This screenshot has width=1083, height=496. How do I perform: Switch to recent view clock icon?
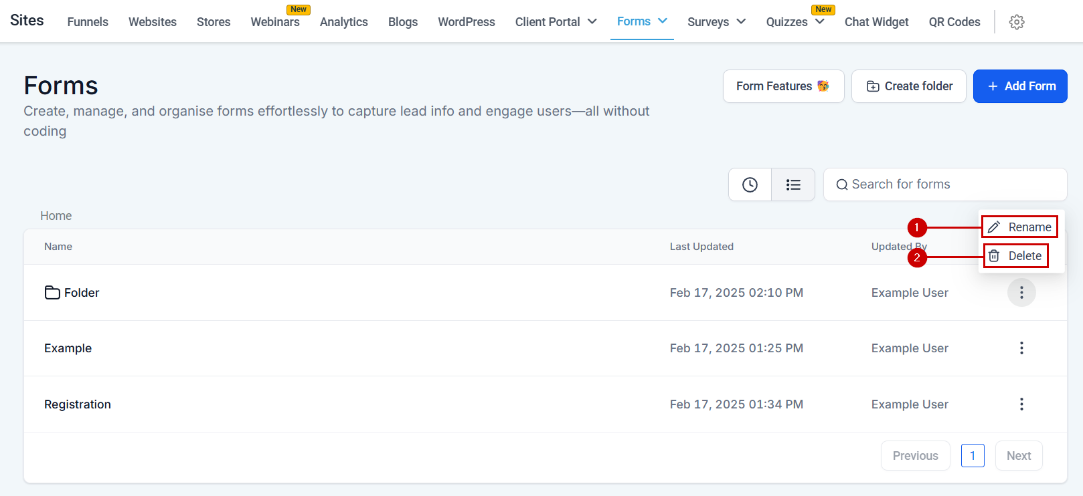coord(750,184)
